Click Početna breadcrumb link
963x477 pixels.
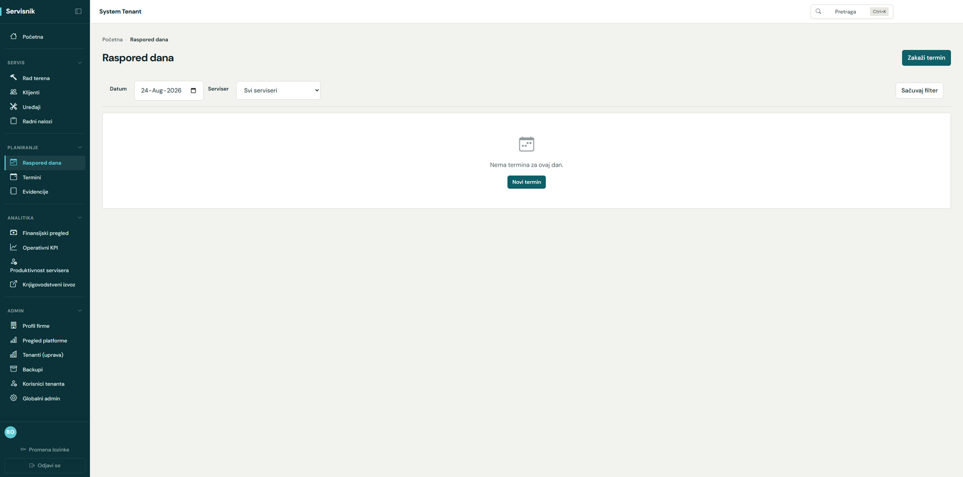pos(113,40)
